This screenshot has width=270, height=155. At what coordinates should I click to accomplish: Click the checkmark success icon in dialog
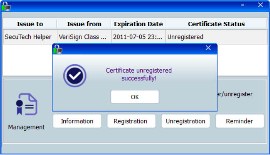[x=74, y=75]
